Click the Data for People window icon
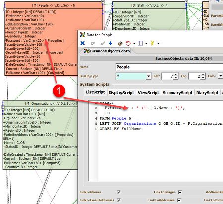 (83, 35)
